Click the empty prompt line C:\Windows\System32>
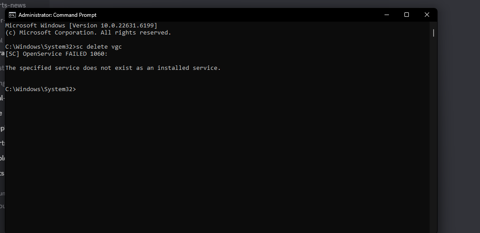The height and width of the screenshot is (233, 480). 40,89
